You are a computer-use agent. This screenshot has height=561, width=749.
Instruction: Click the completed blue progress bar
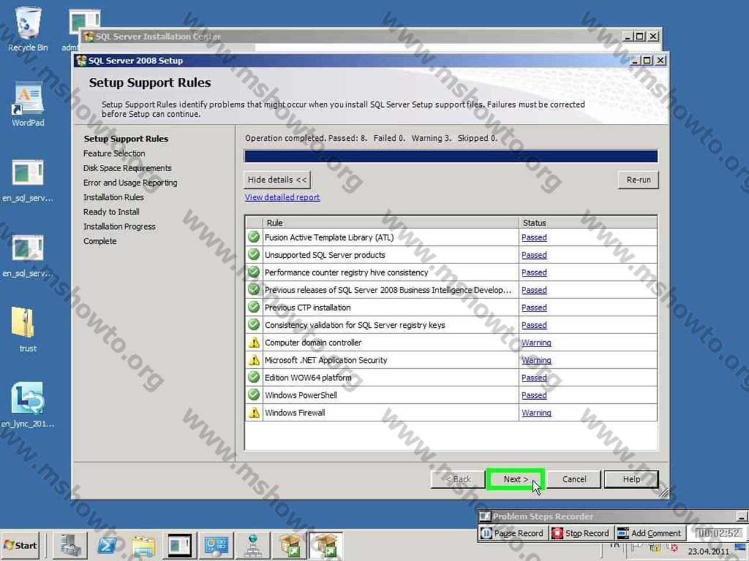451,156
